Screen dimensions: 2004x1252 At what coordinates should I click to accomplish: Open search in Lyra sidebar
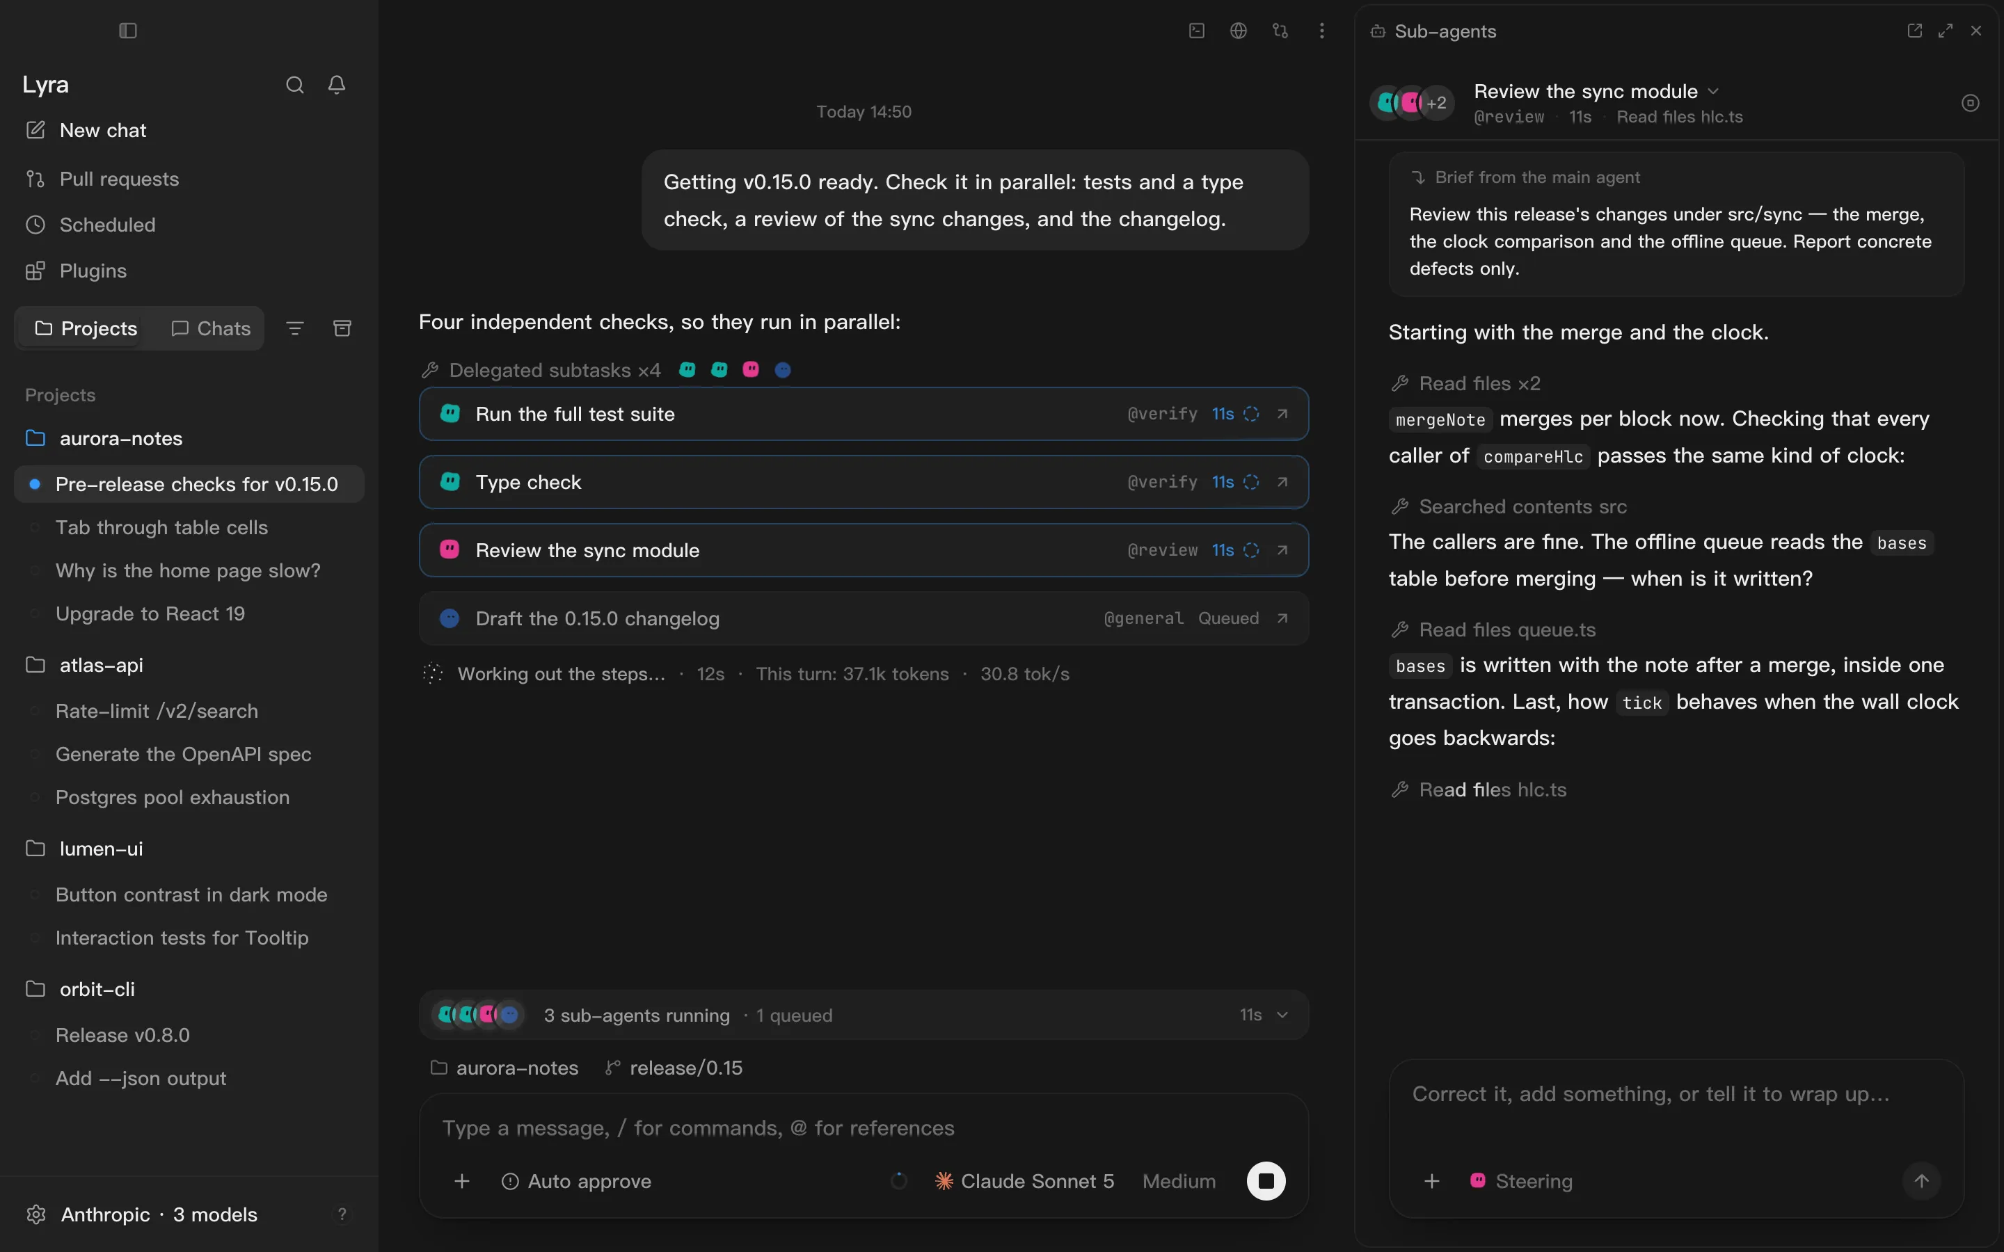[295, 84]
